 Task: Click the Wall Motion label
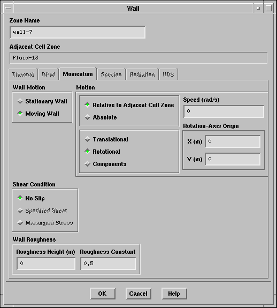point(29,87)
